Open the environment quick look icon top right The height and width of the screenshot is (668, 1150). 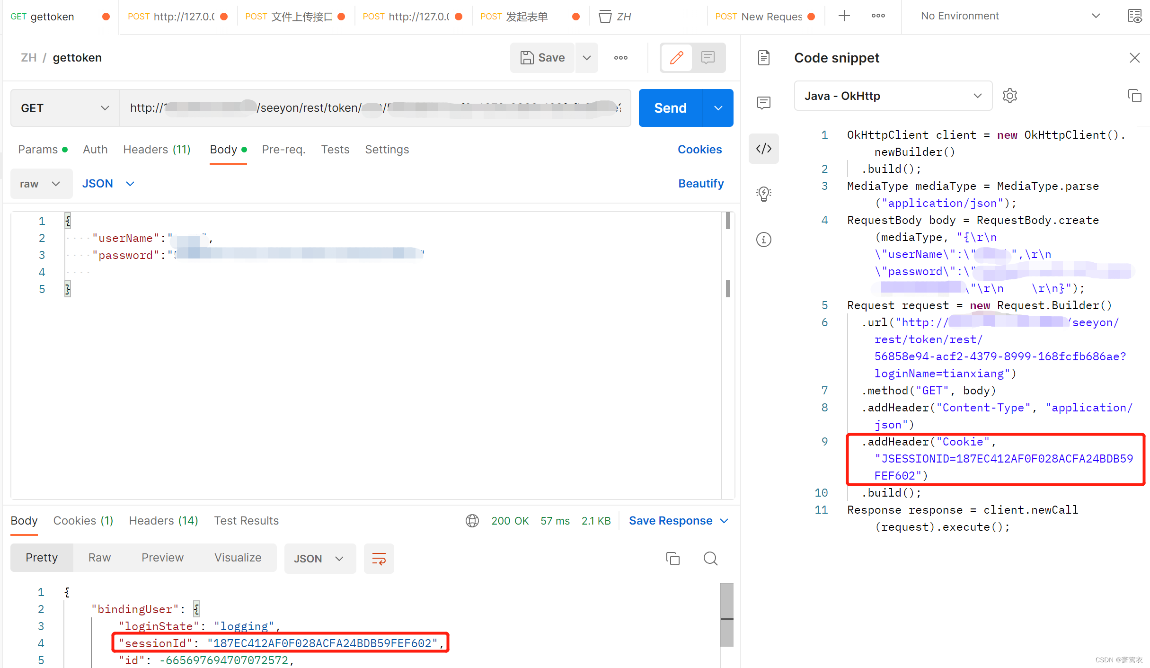coord(1135,16)
